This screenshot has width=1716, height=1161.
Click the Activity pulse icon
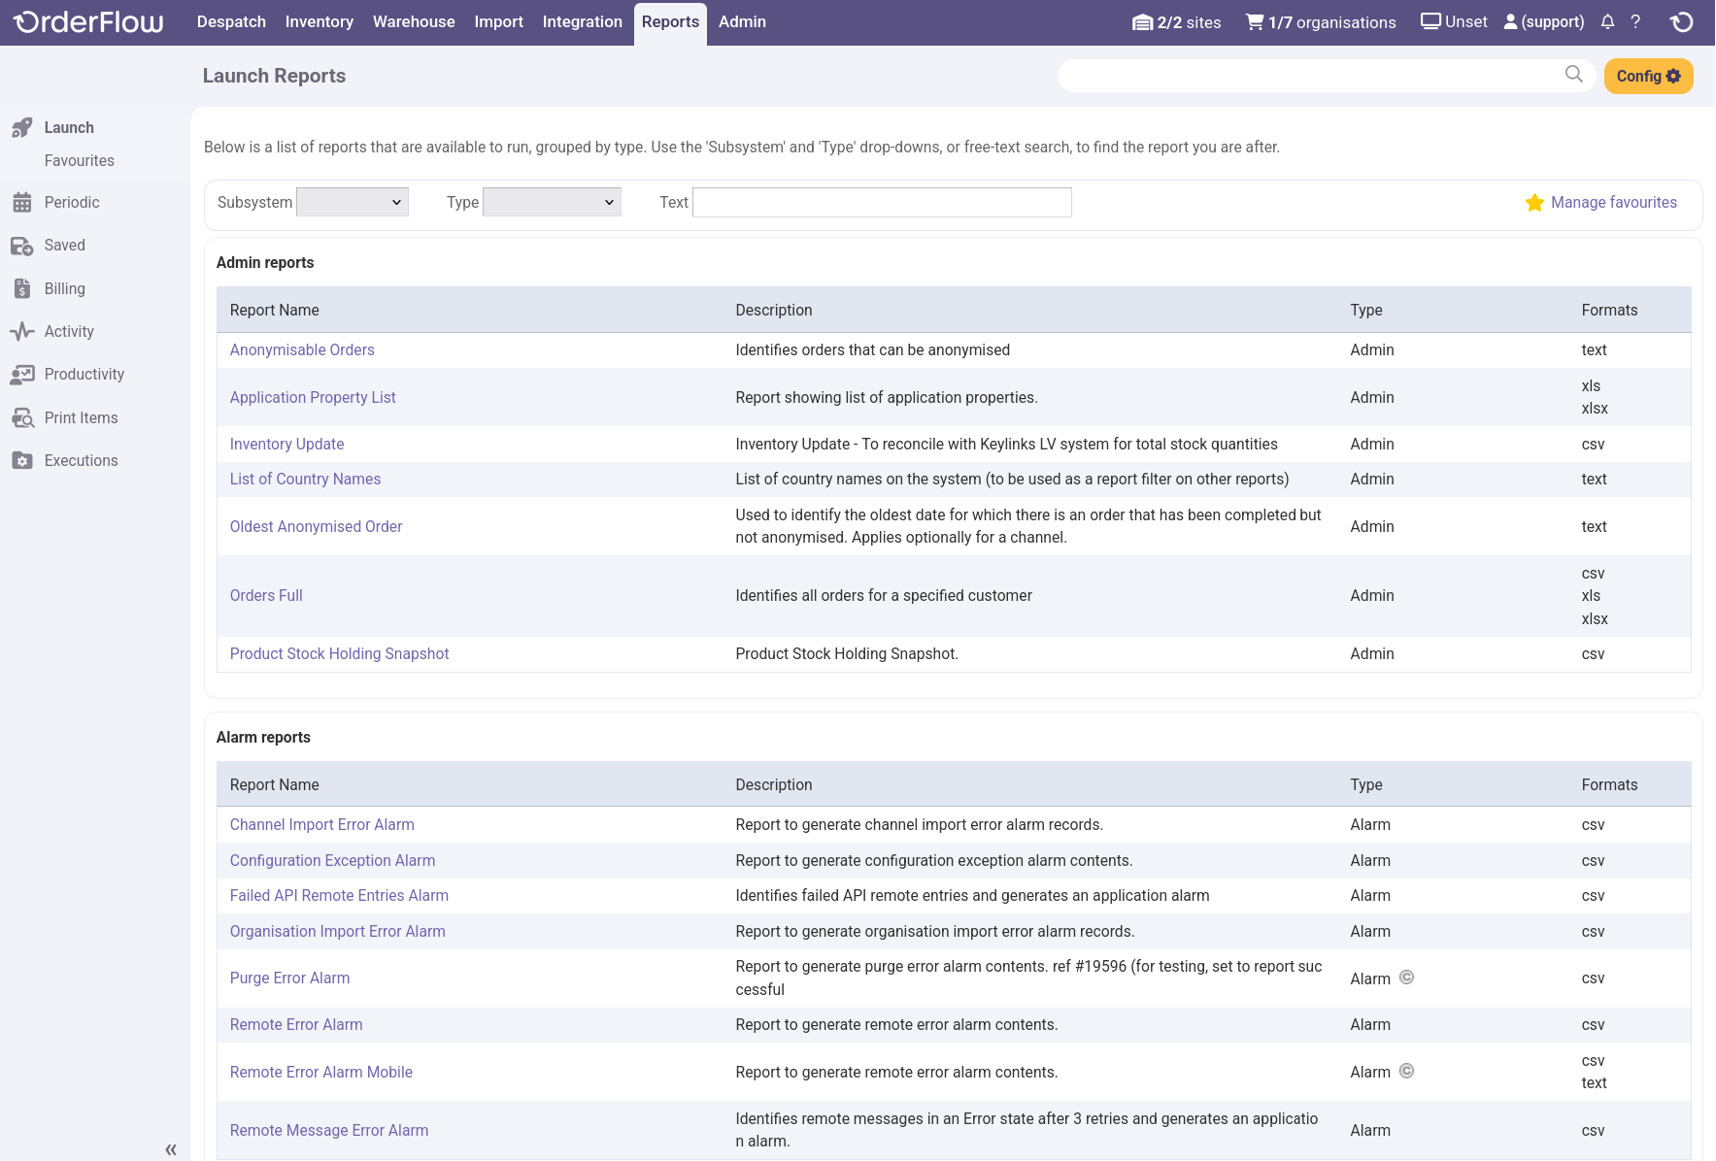22,332
